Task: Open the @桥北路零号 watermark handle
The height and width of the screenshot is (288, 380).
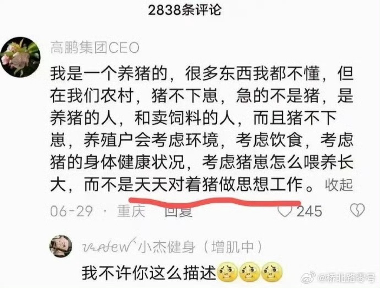Action: click(x=346, y=278)
